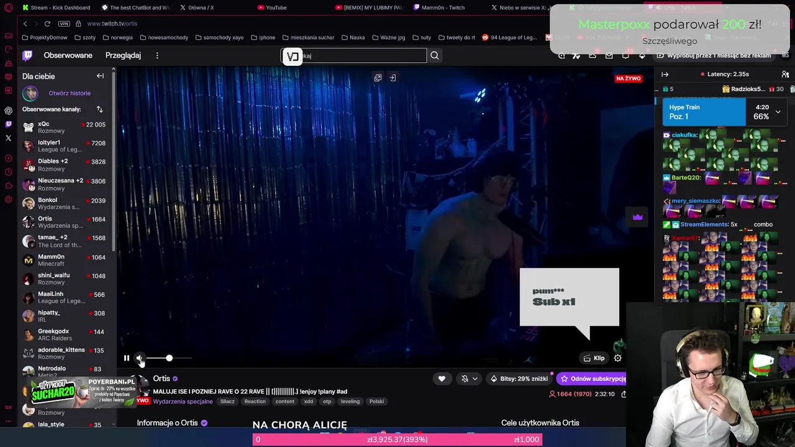Click the channel points crown on video
This screenshot has width=795, height=447.
coord(637,217)
